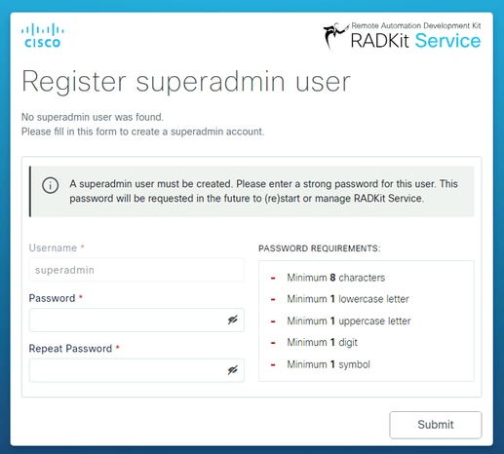Click the "Minimum 8 characters" requirement
The width and height of the screenshot is (504, 454).
coord(335,278)
